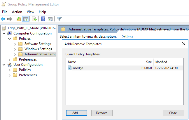Click the Group Policy Management Editor title icon

pyautogui.click(x=3, y=4)
